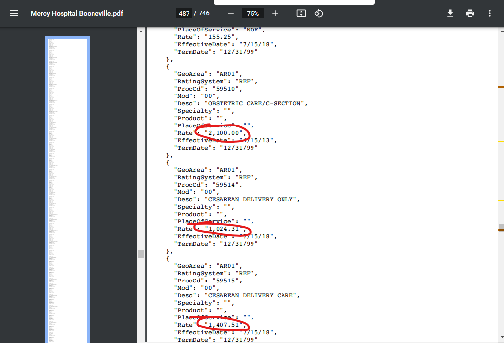
Task: Print the PDF document
Action: 470,13
